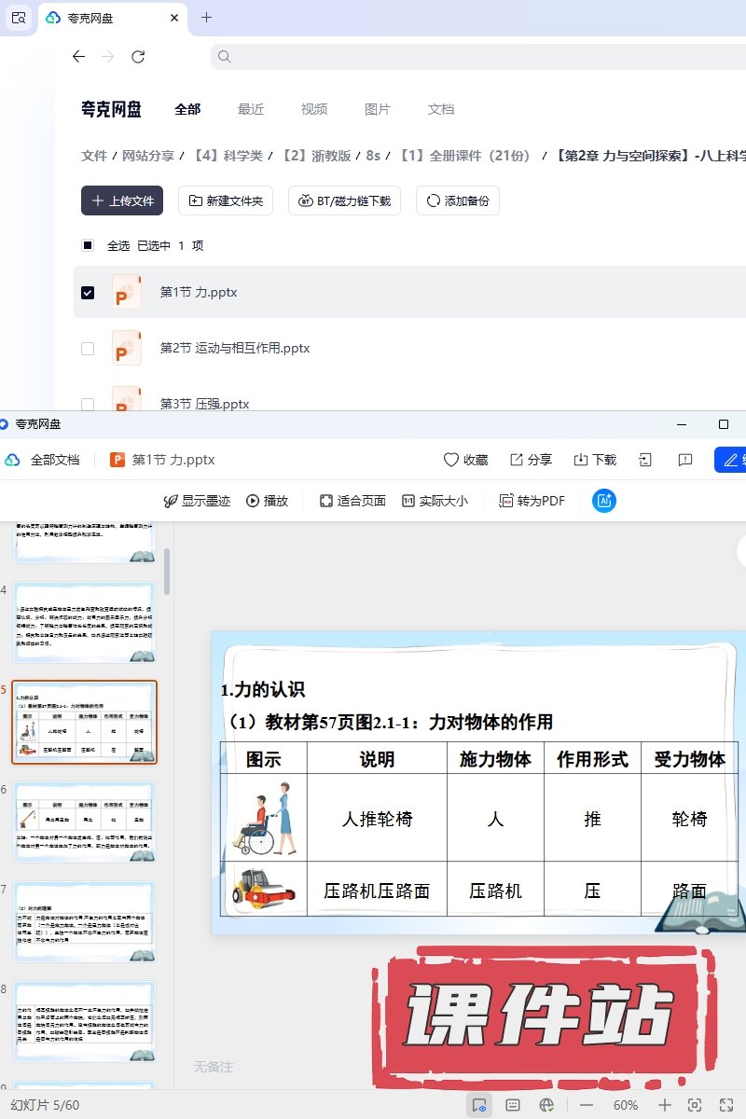This screenshot has width=746, height=1119.
Task: Check the 第2节 运动与相互作用.pptx checkbox
Action: (x=88, y=349)
